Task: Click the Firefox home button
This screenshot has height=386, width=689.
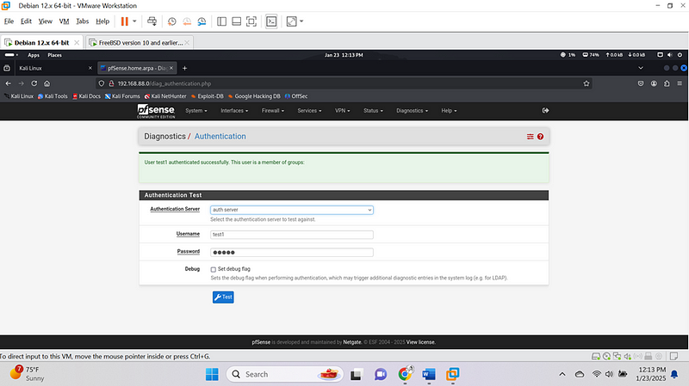Action: 47,83
